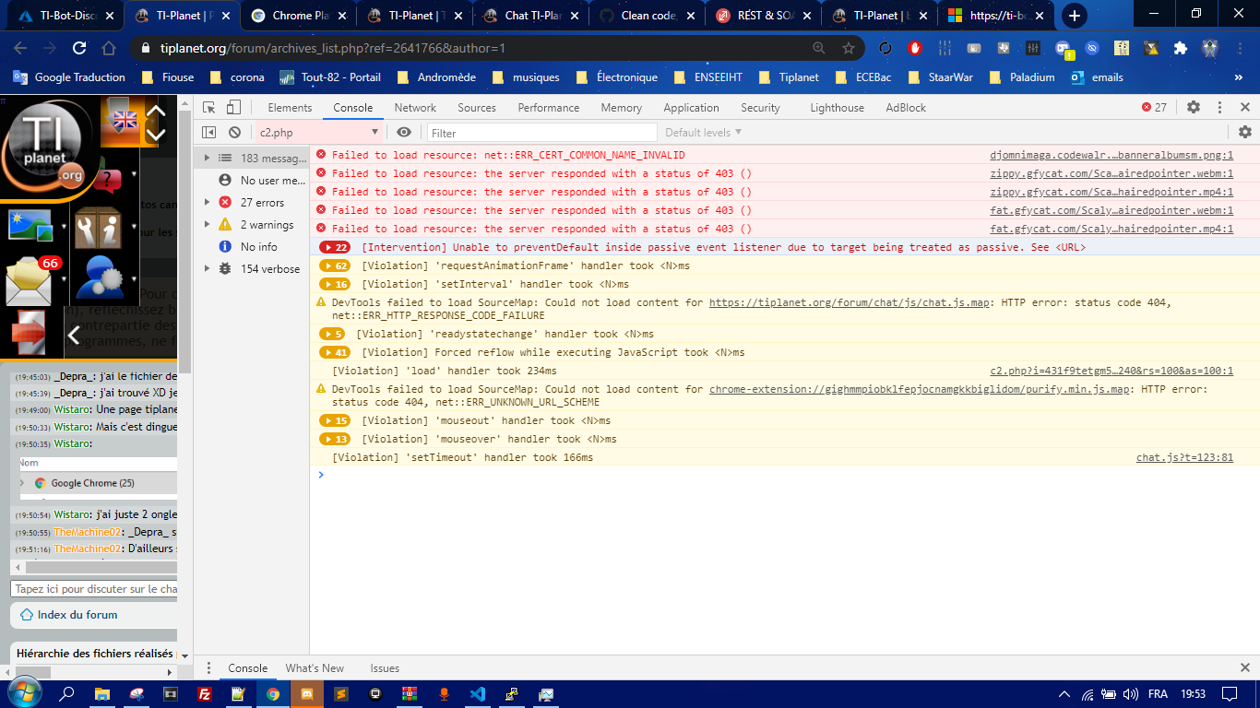
Task: Expand the 62 requestAnimationFrame violation group
Action: pos(334,265)
